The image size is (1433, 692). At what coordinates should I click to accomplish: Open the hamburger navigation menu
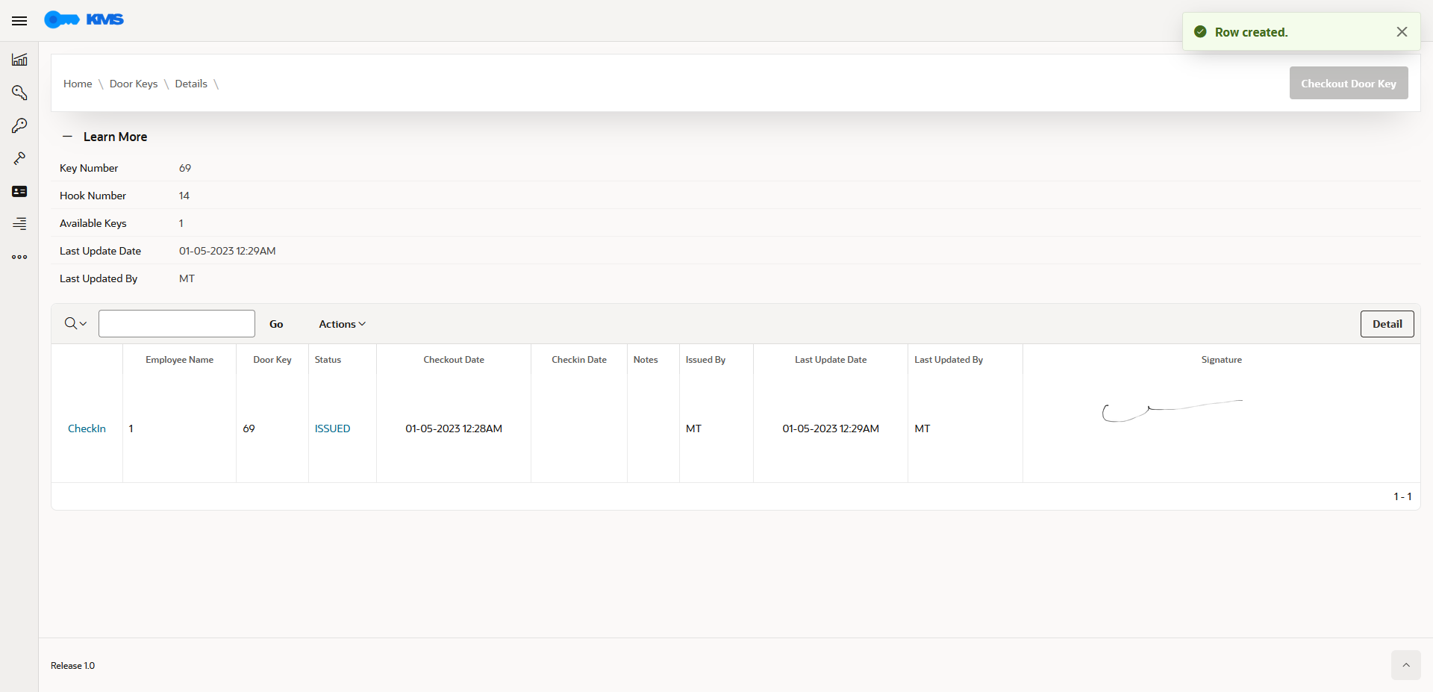[19, 21]
